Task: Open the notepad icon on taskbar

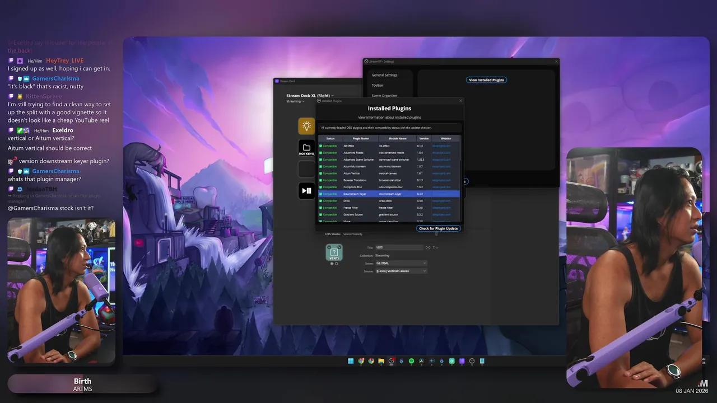Action: (482, 361)
